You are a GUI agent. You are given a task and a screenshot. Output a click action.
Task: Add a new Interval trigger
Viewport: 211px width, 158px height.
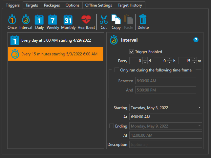[26, 22]
